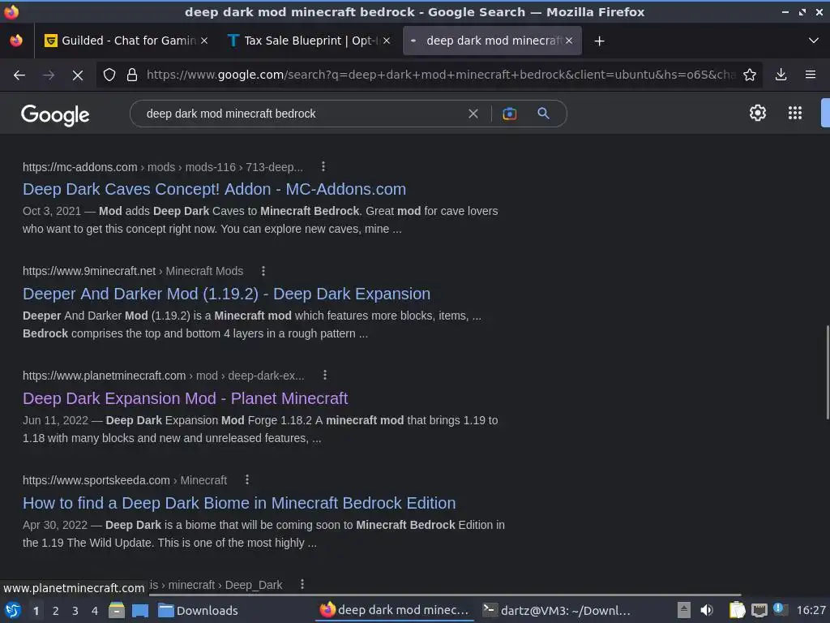Click show desktop icon in taskbar
The height and width of the screenshot is (623, 830).
[140, 610]
